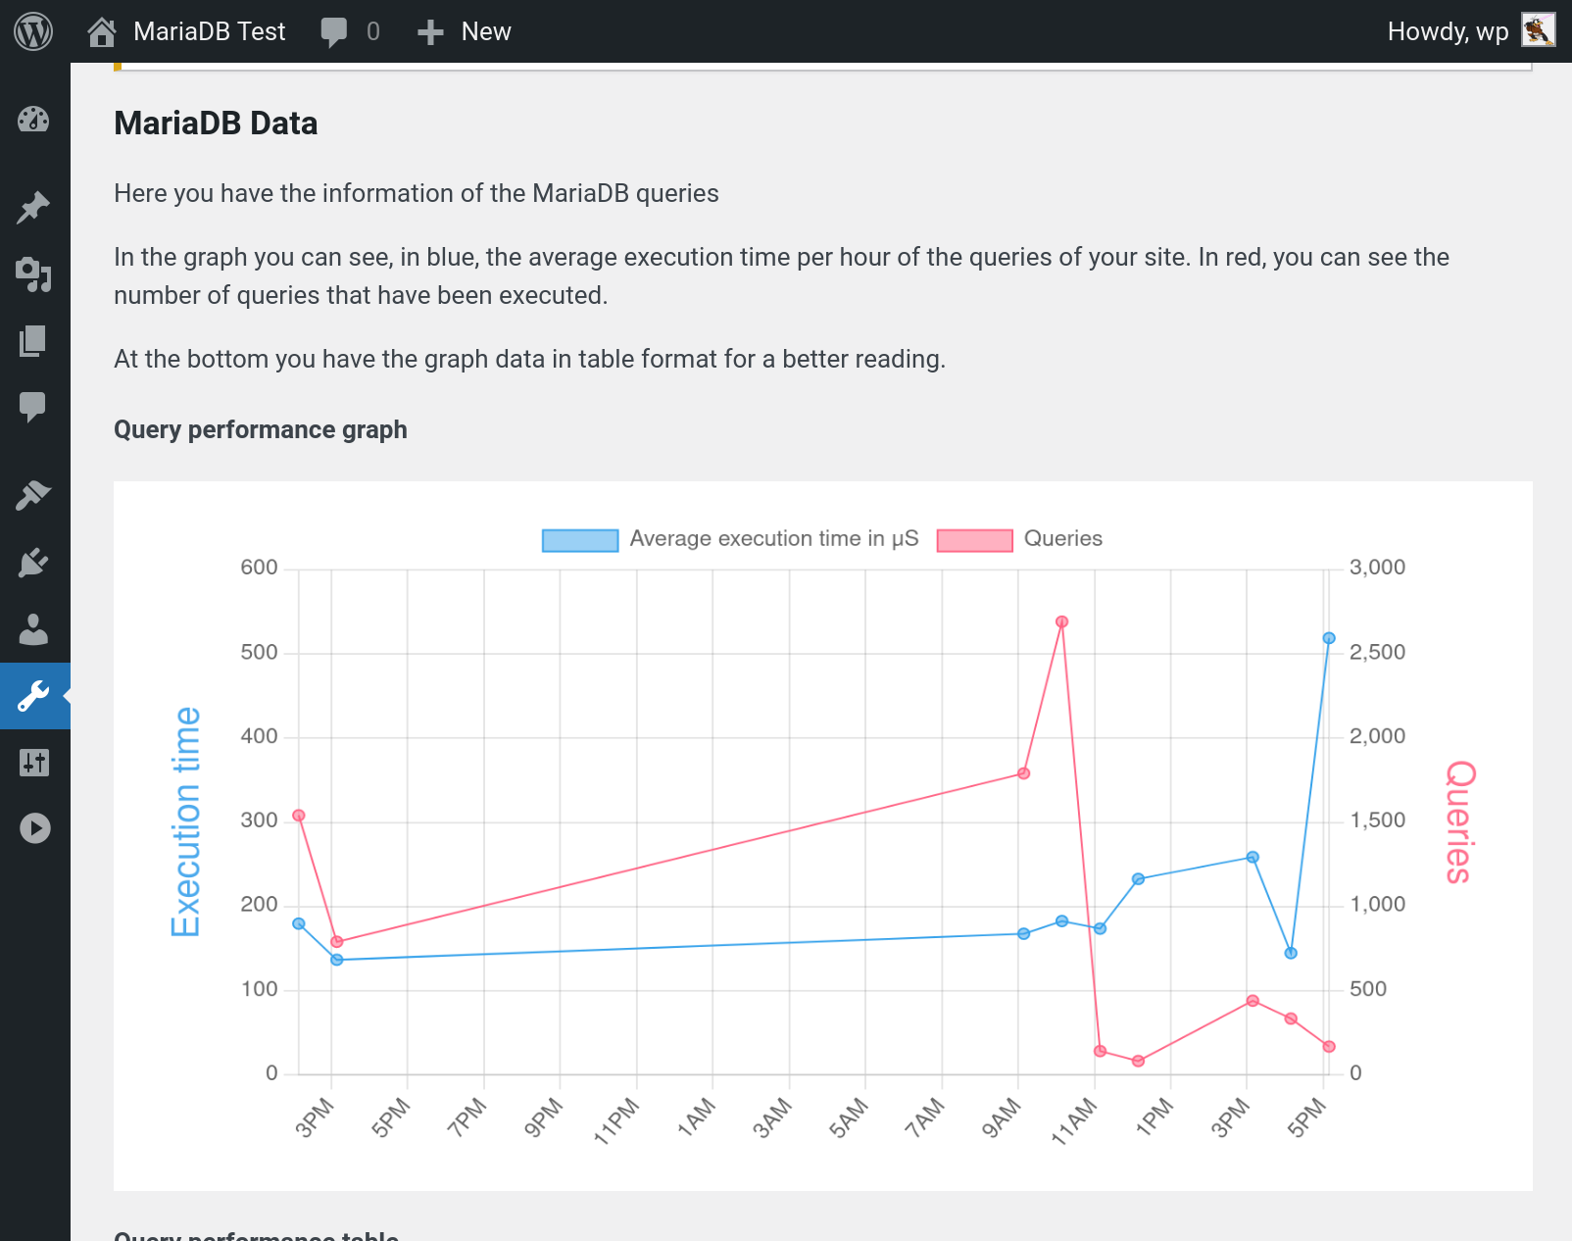Screen dimensions: 1572x1241
Task: Open the Users sidebar icon
Action: tap(33, 629)
